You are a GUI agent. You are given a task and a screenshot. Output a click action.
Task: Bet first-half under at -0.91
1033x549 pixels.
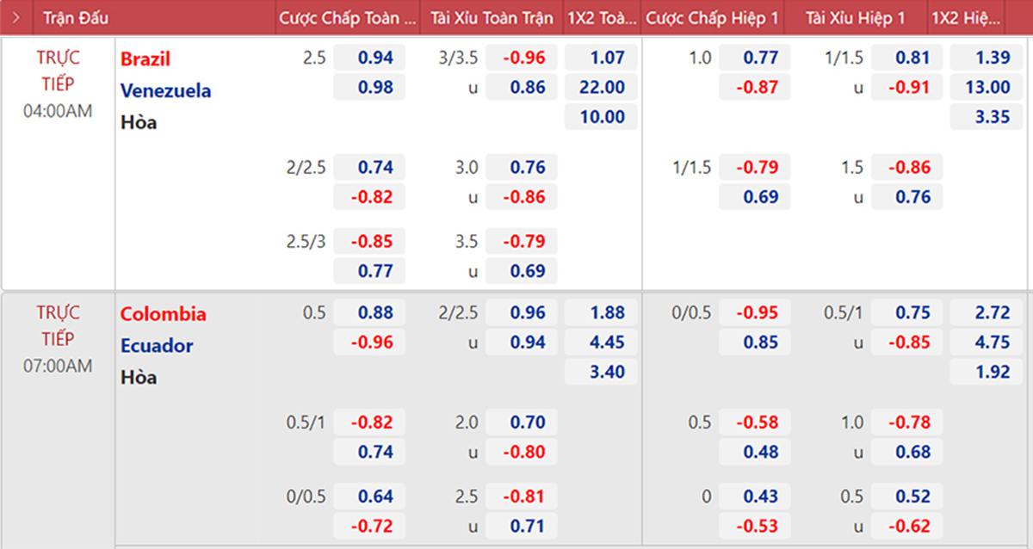point(907,87)
